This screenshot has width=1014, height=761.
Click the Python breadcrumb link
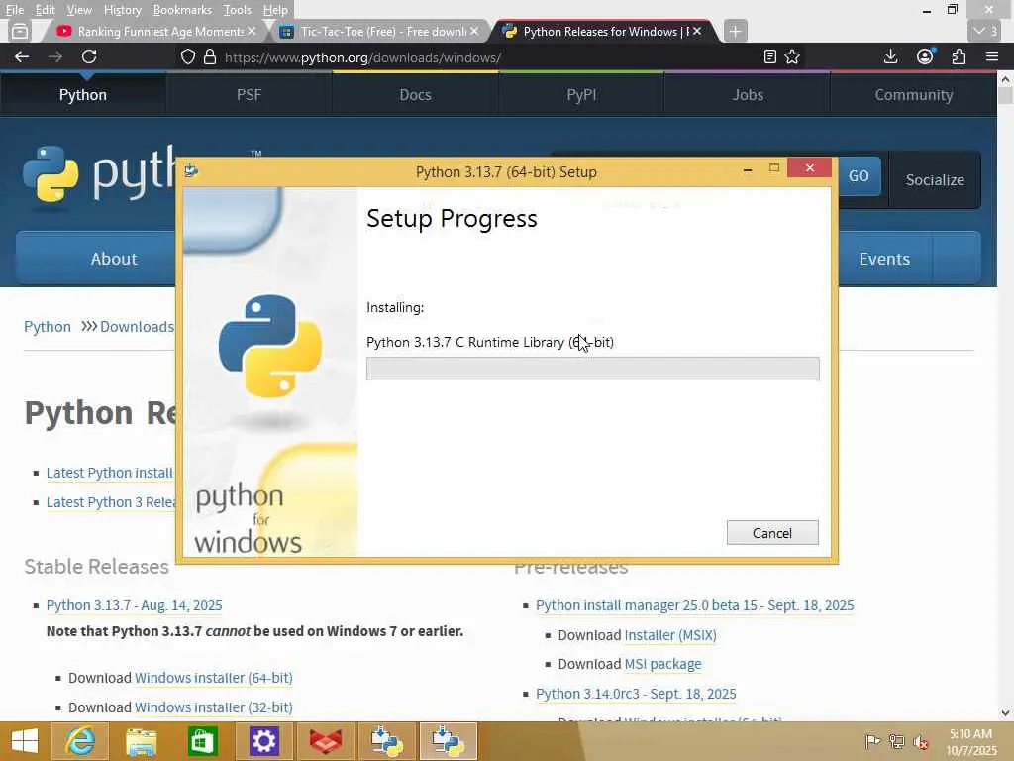coord(48,326)
